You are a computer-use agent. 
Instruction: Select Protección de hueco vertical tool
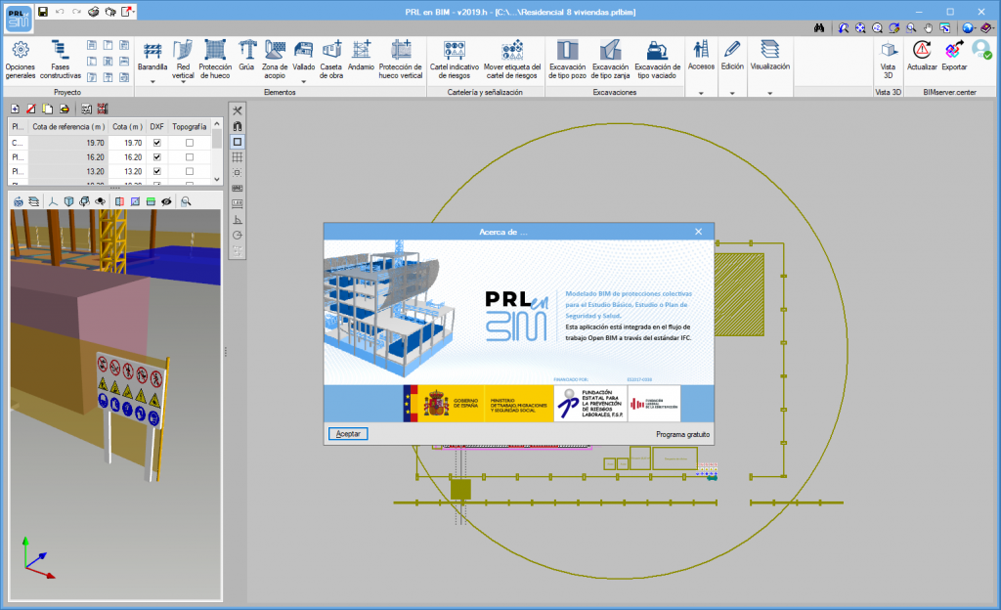400,60
